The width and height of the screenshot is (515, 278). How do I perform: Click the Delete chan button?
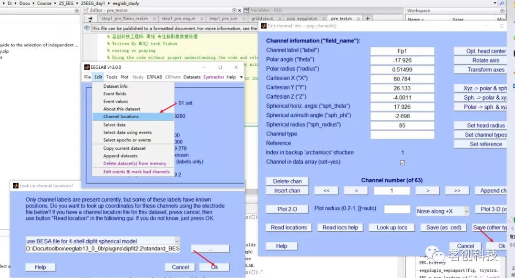point(287,181)
